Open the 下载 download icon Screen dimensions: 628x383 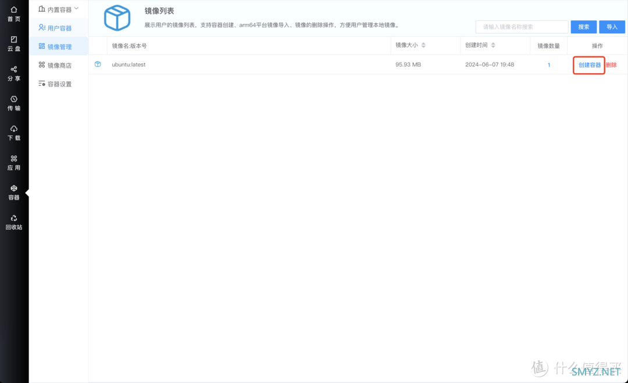pyautogui.click(x=14, y=129)
